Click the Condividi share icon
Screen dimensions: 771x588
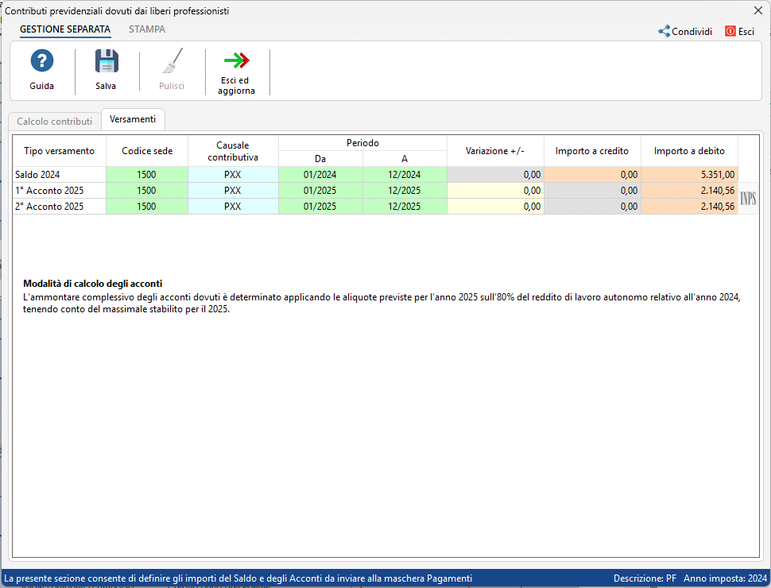[x=664, y=32]
